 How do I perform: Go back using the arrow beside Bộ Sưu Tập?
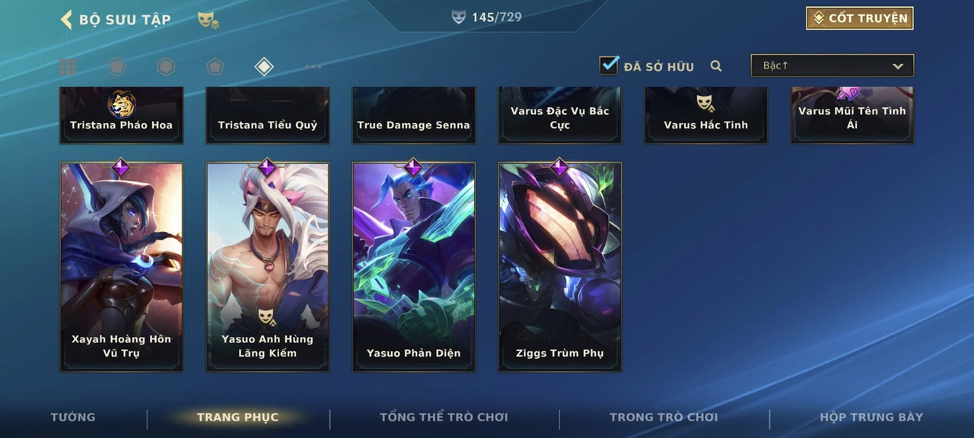(66, 20)
